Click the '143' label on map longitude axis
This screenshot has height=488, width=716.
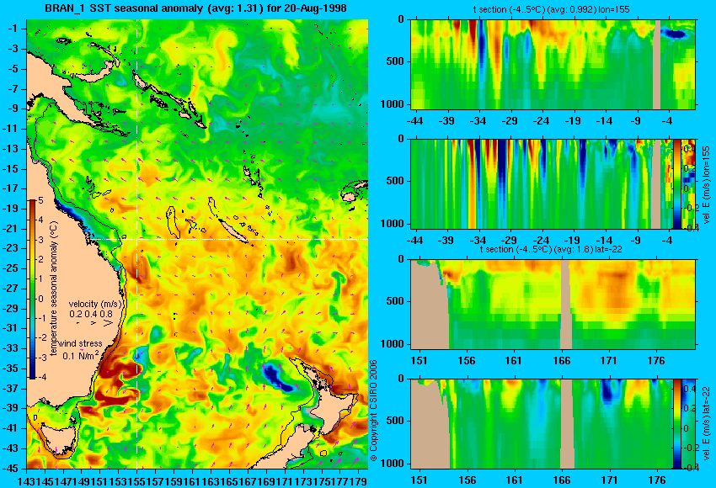[25, 480]
